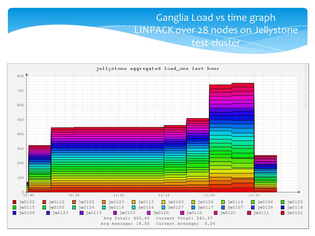Click the js0122 legend label text
This screenshot has width=315, height=236.
pyautogui.click(x=27, y=202)
